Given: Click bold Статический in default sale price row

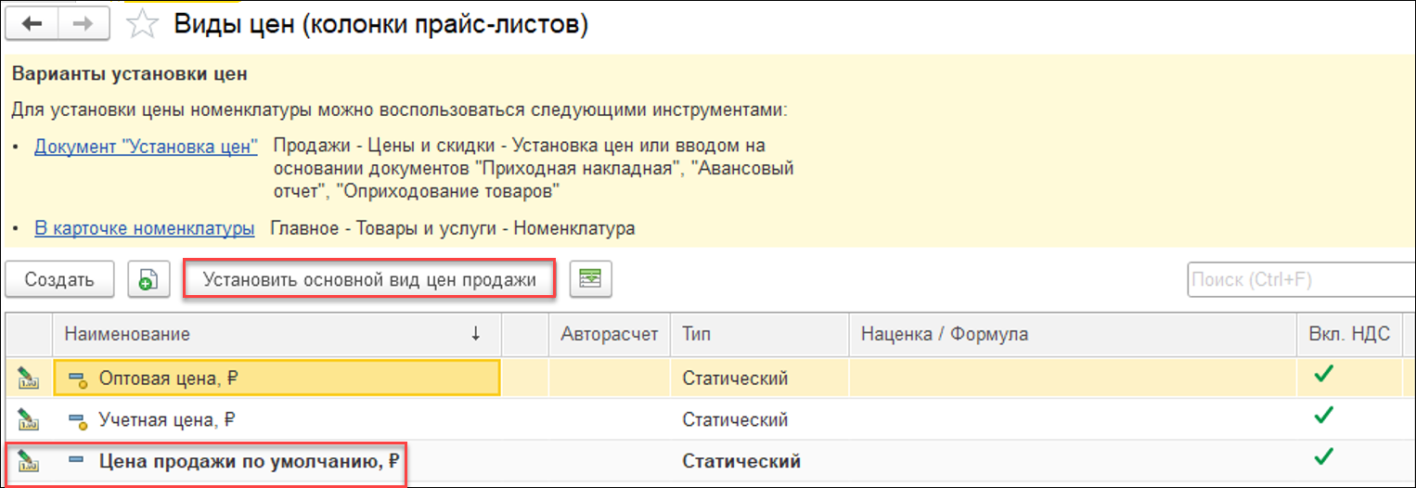Looking at the screenshot, I should click(741, 461).
